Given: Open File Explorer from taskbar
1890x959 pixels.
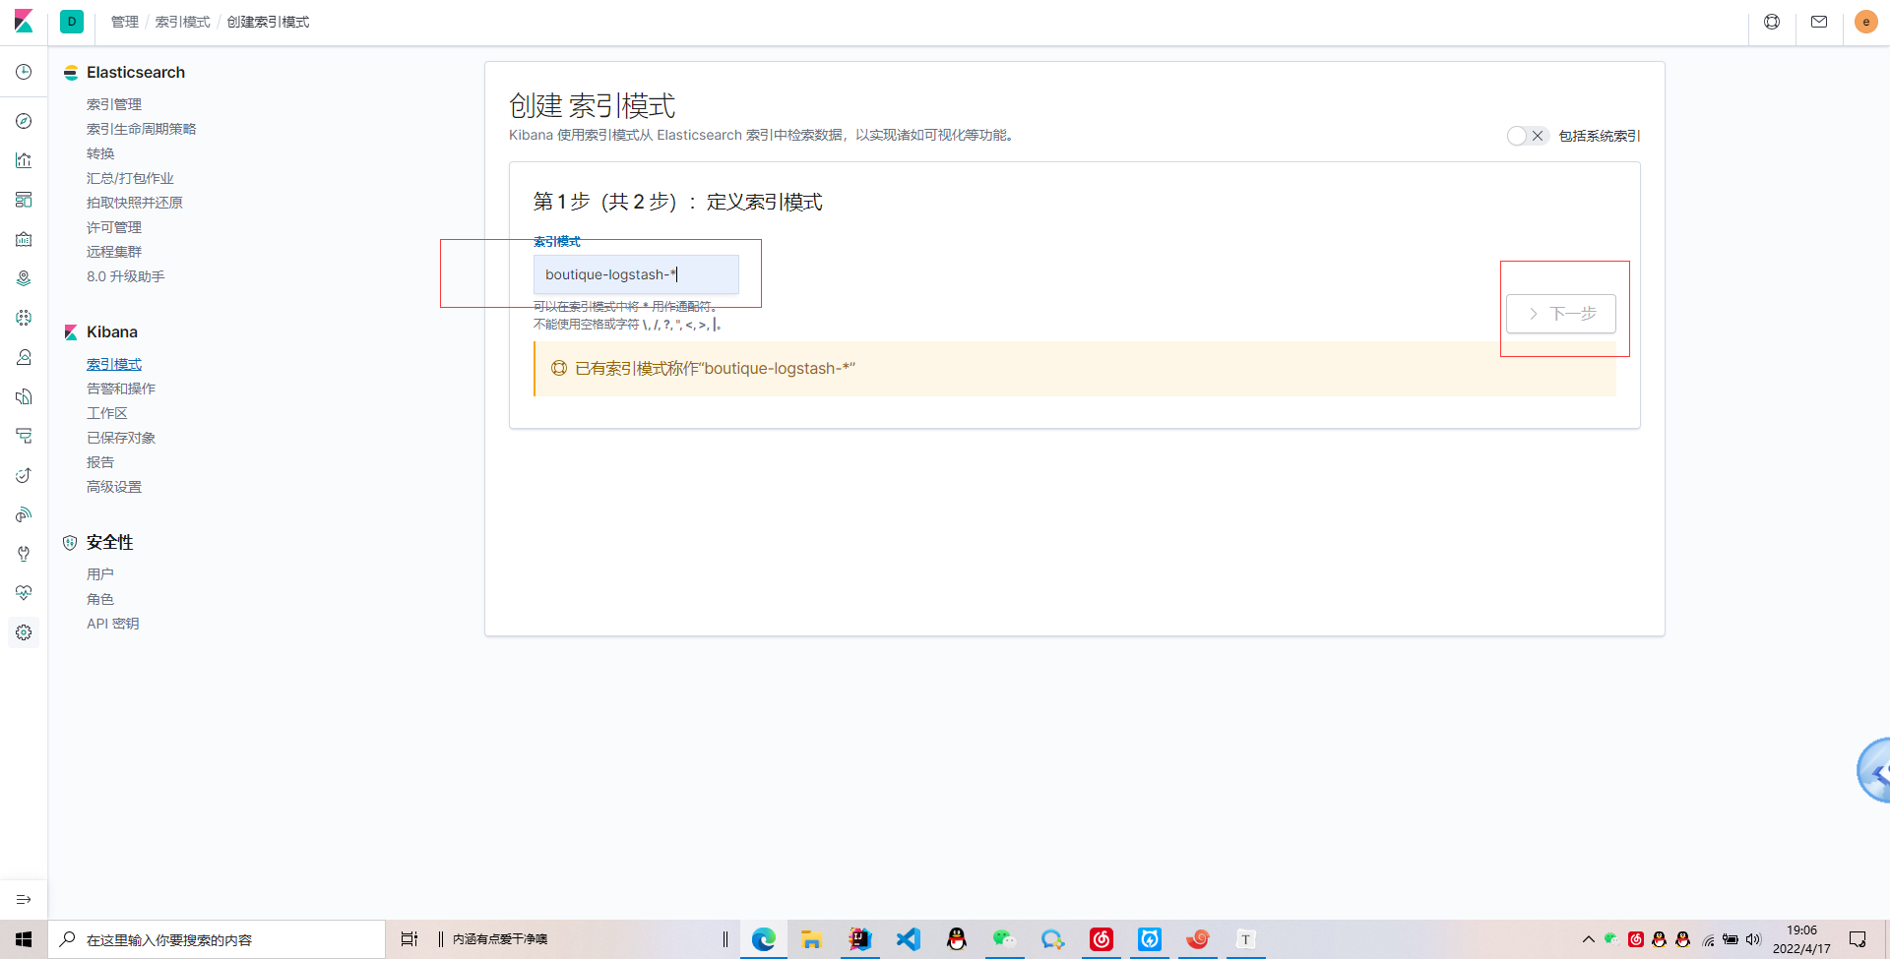Looking at the screenshot, I should click(x=811, y=939).
